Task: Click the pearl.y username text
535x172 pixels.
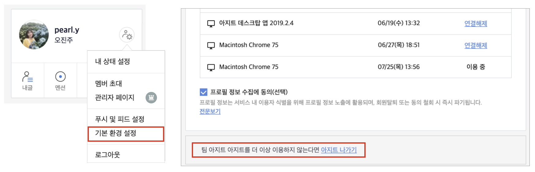Action: pyautogui.click(x=67, y=30)
